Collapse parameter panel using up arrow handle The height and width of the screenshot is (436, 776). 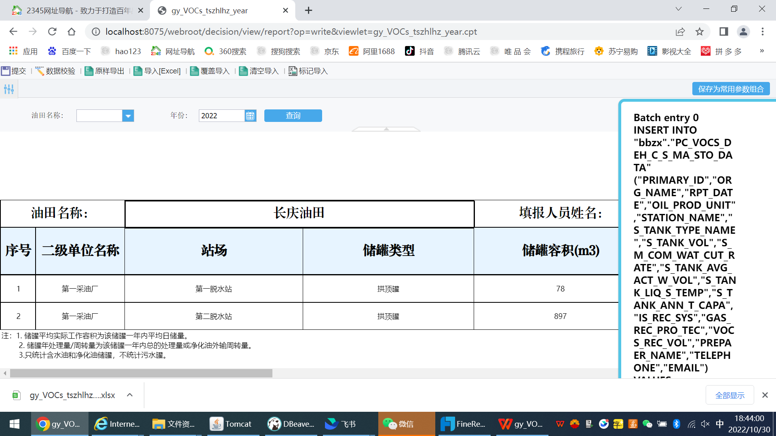386,129
